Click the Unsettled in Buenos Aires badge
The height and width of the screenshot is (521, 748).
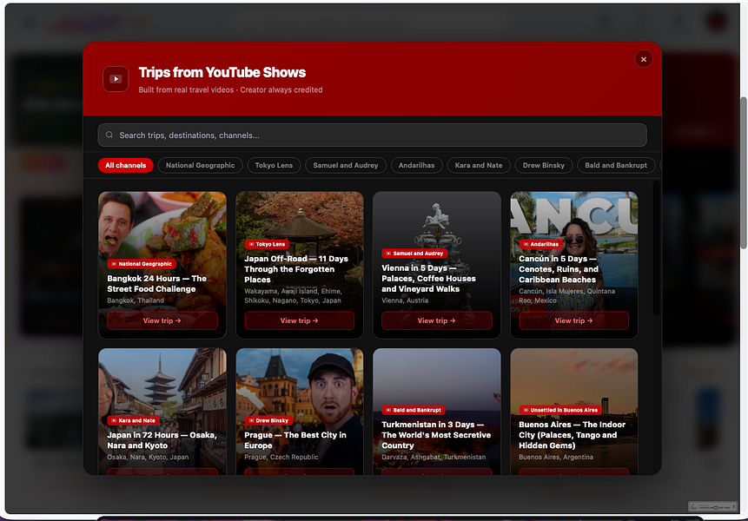click(x=560, y=410)
